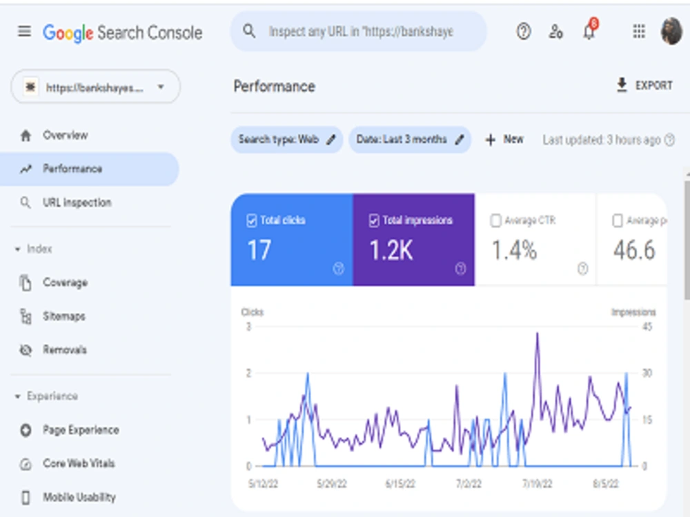Click the search magnifier icon

click(249, 31)
